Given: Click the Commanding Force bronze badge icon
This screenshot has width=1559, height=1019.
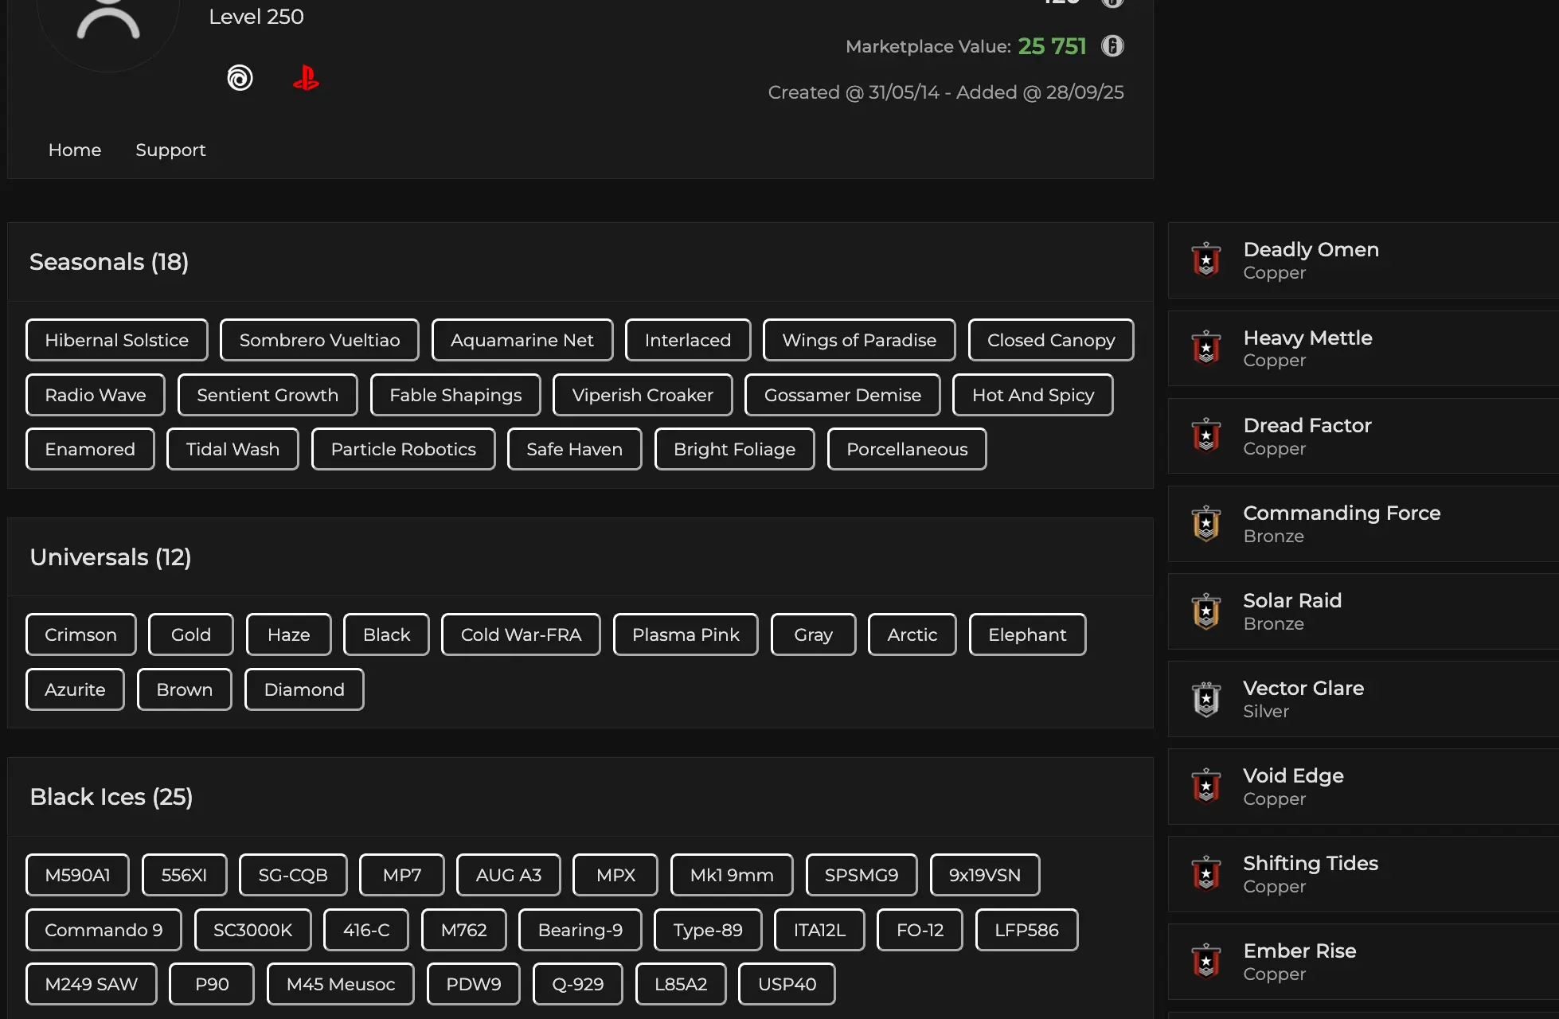Looking at the screenshot, I should click(x=1206, y=524).
